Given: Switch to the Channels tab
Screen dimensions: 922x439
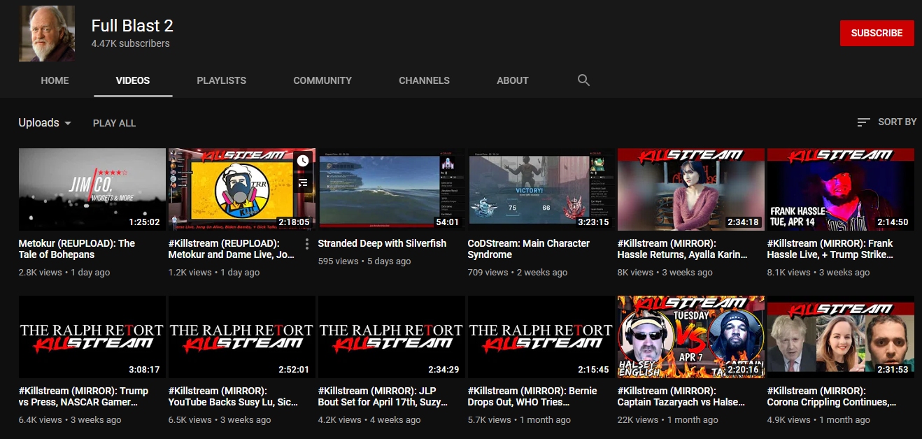Looking at the screenshot, I should tap(424, 80).
